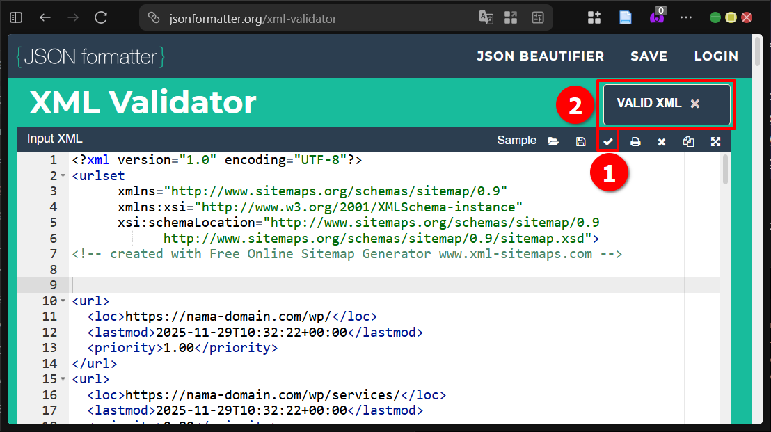
Task: Open the browser extensions puzzle icon
Action: (594, 17)
